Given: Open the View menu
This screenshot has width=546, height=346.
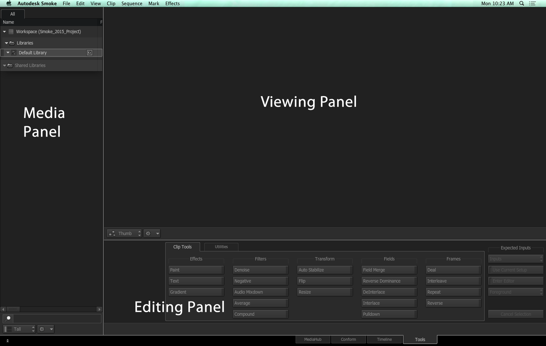Looking at the screenshot, I should tap(96, 4).
